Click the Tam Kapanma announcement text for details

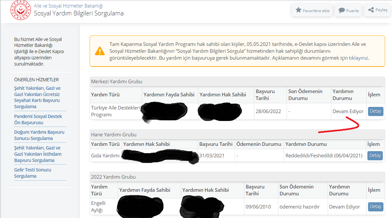pos(239,51)
